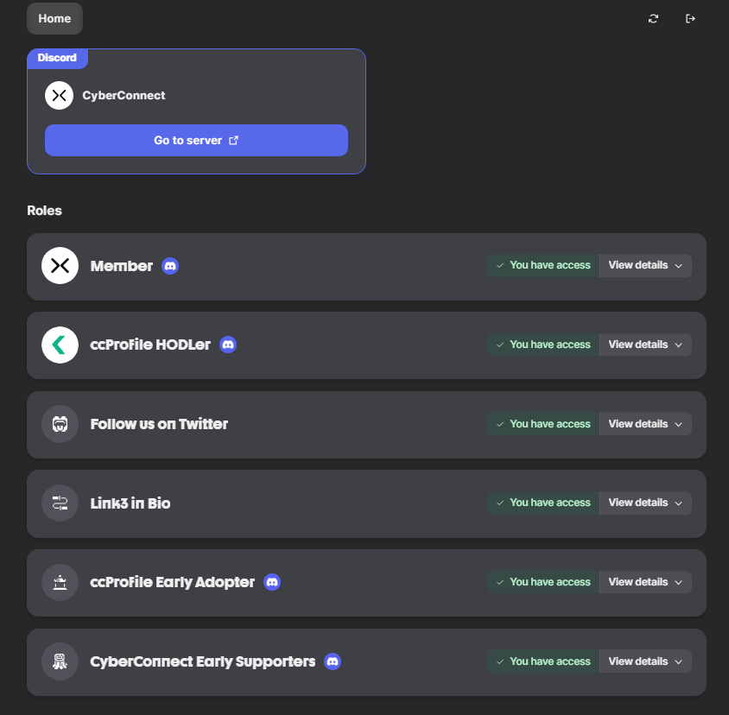The image size is (729, 715).
Task: Show View details for Link3 in Bio
Action: point(645,503)
